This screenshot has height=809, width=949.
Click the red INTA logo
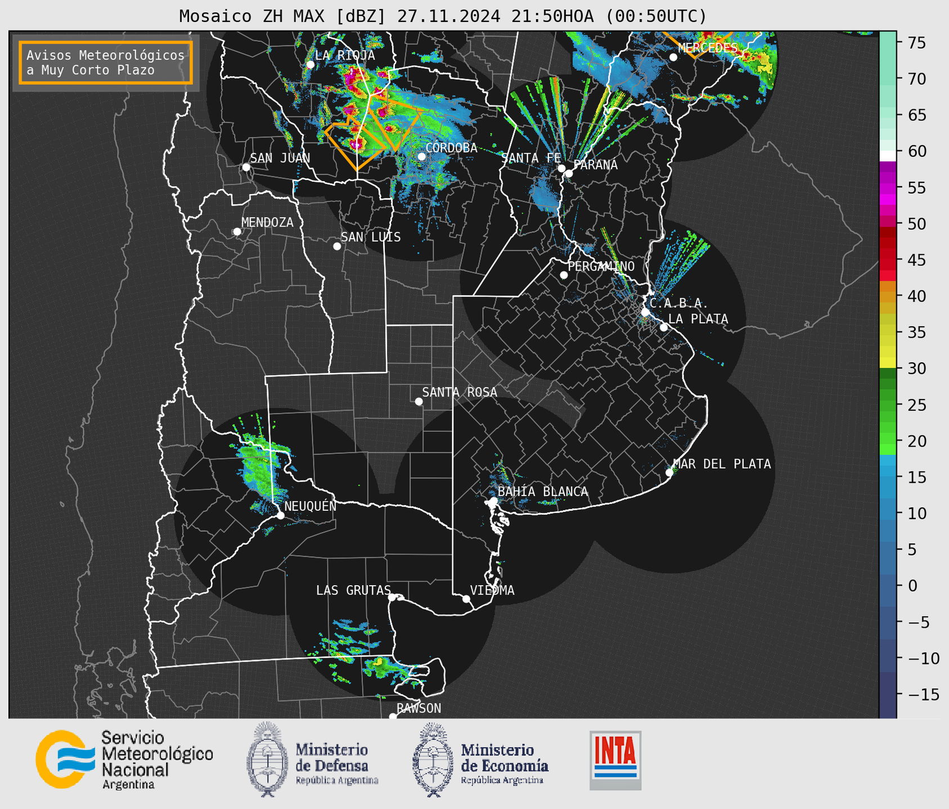click(615, 760)
